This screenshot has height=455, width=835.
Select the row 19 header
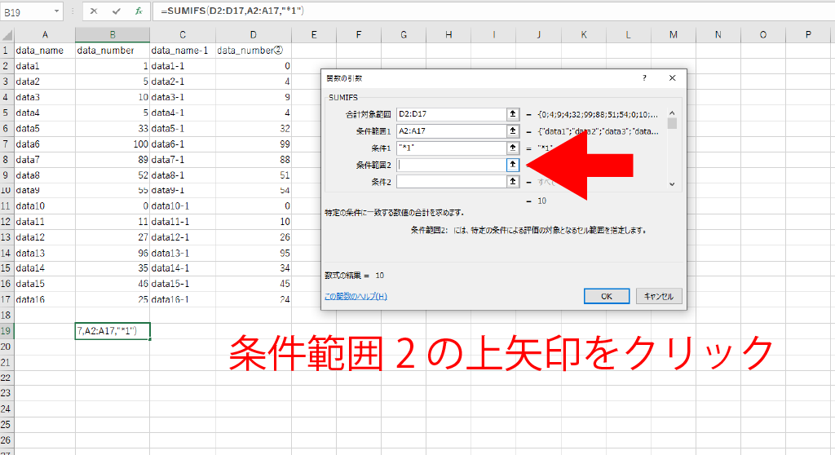[7, 330]
